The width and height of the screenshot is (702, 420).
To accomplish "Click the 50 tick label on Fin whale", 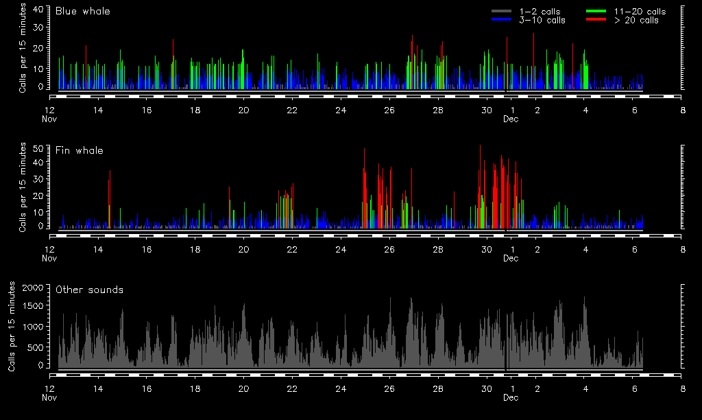I will pos(38,148).
